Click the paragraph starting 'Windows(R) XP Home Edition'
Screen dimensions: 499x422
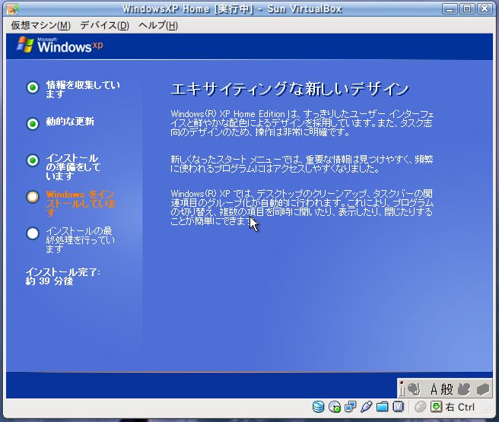[302, 122]
